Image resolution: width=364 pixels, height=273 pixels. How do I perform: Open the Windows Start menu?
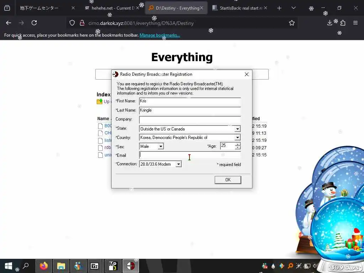click(x=9, y=266)
